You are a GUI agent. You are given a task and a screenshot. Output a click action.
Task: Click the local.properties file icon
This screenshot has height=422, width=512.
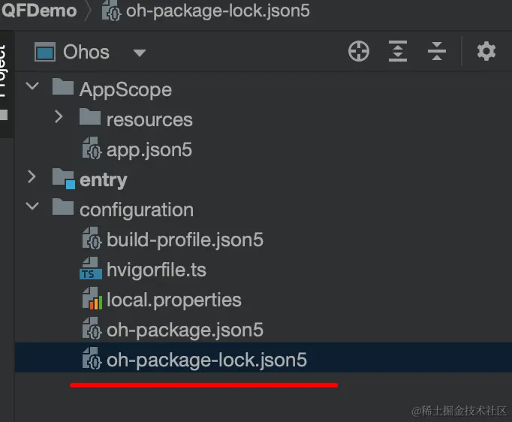point(91,300)
